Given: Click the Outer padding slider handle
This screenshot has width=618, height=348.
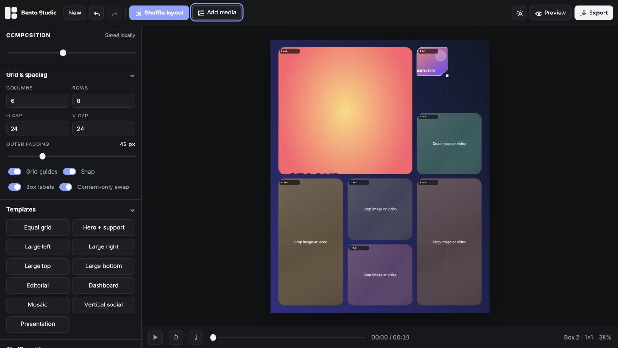Looking at the screenshot, I should [x=42, y=156].
